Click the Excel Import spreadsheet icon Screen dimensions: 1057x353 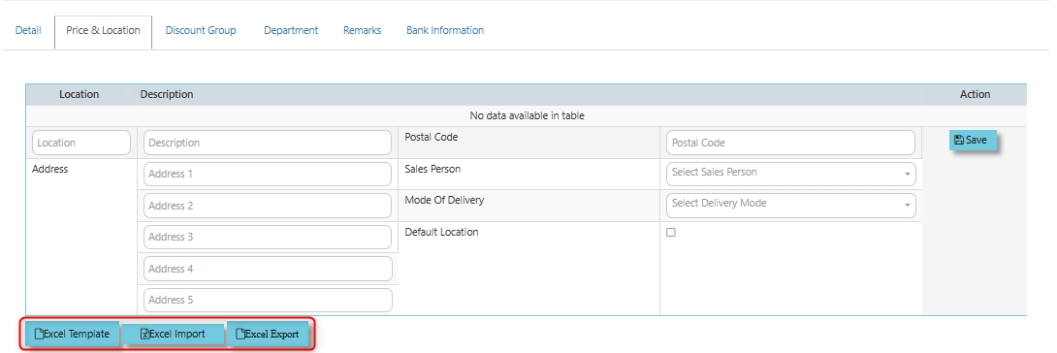tap(144, 335)
